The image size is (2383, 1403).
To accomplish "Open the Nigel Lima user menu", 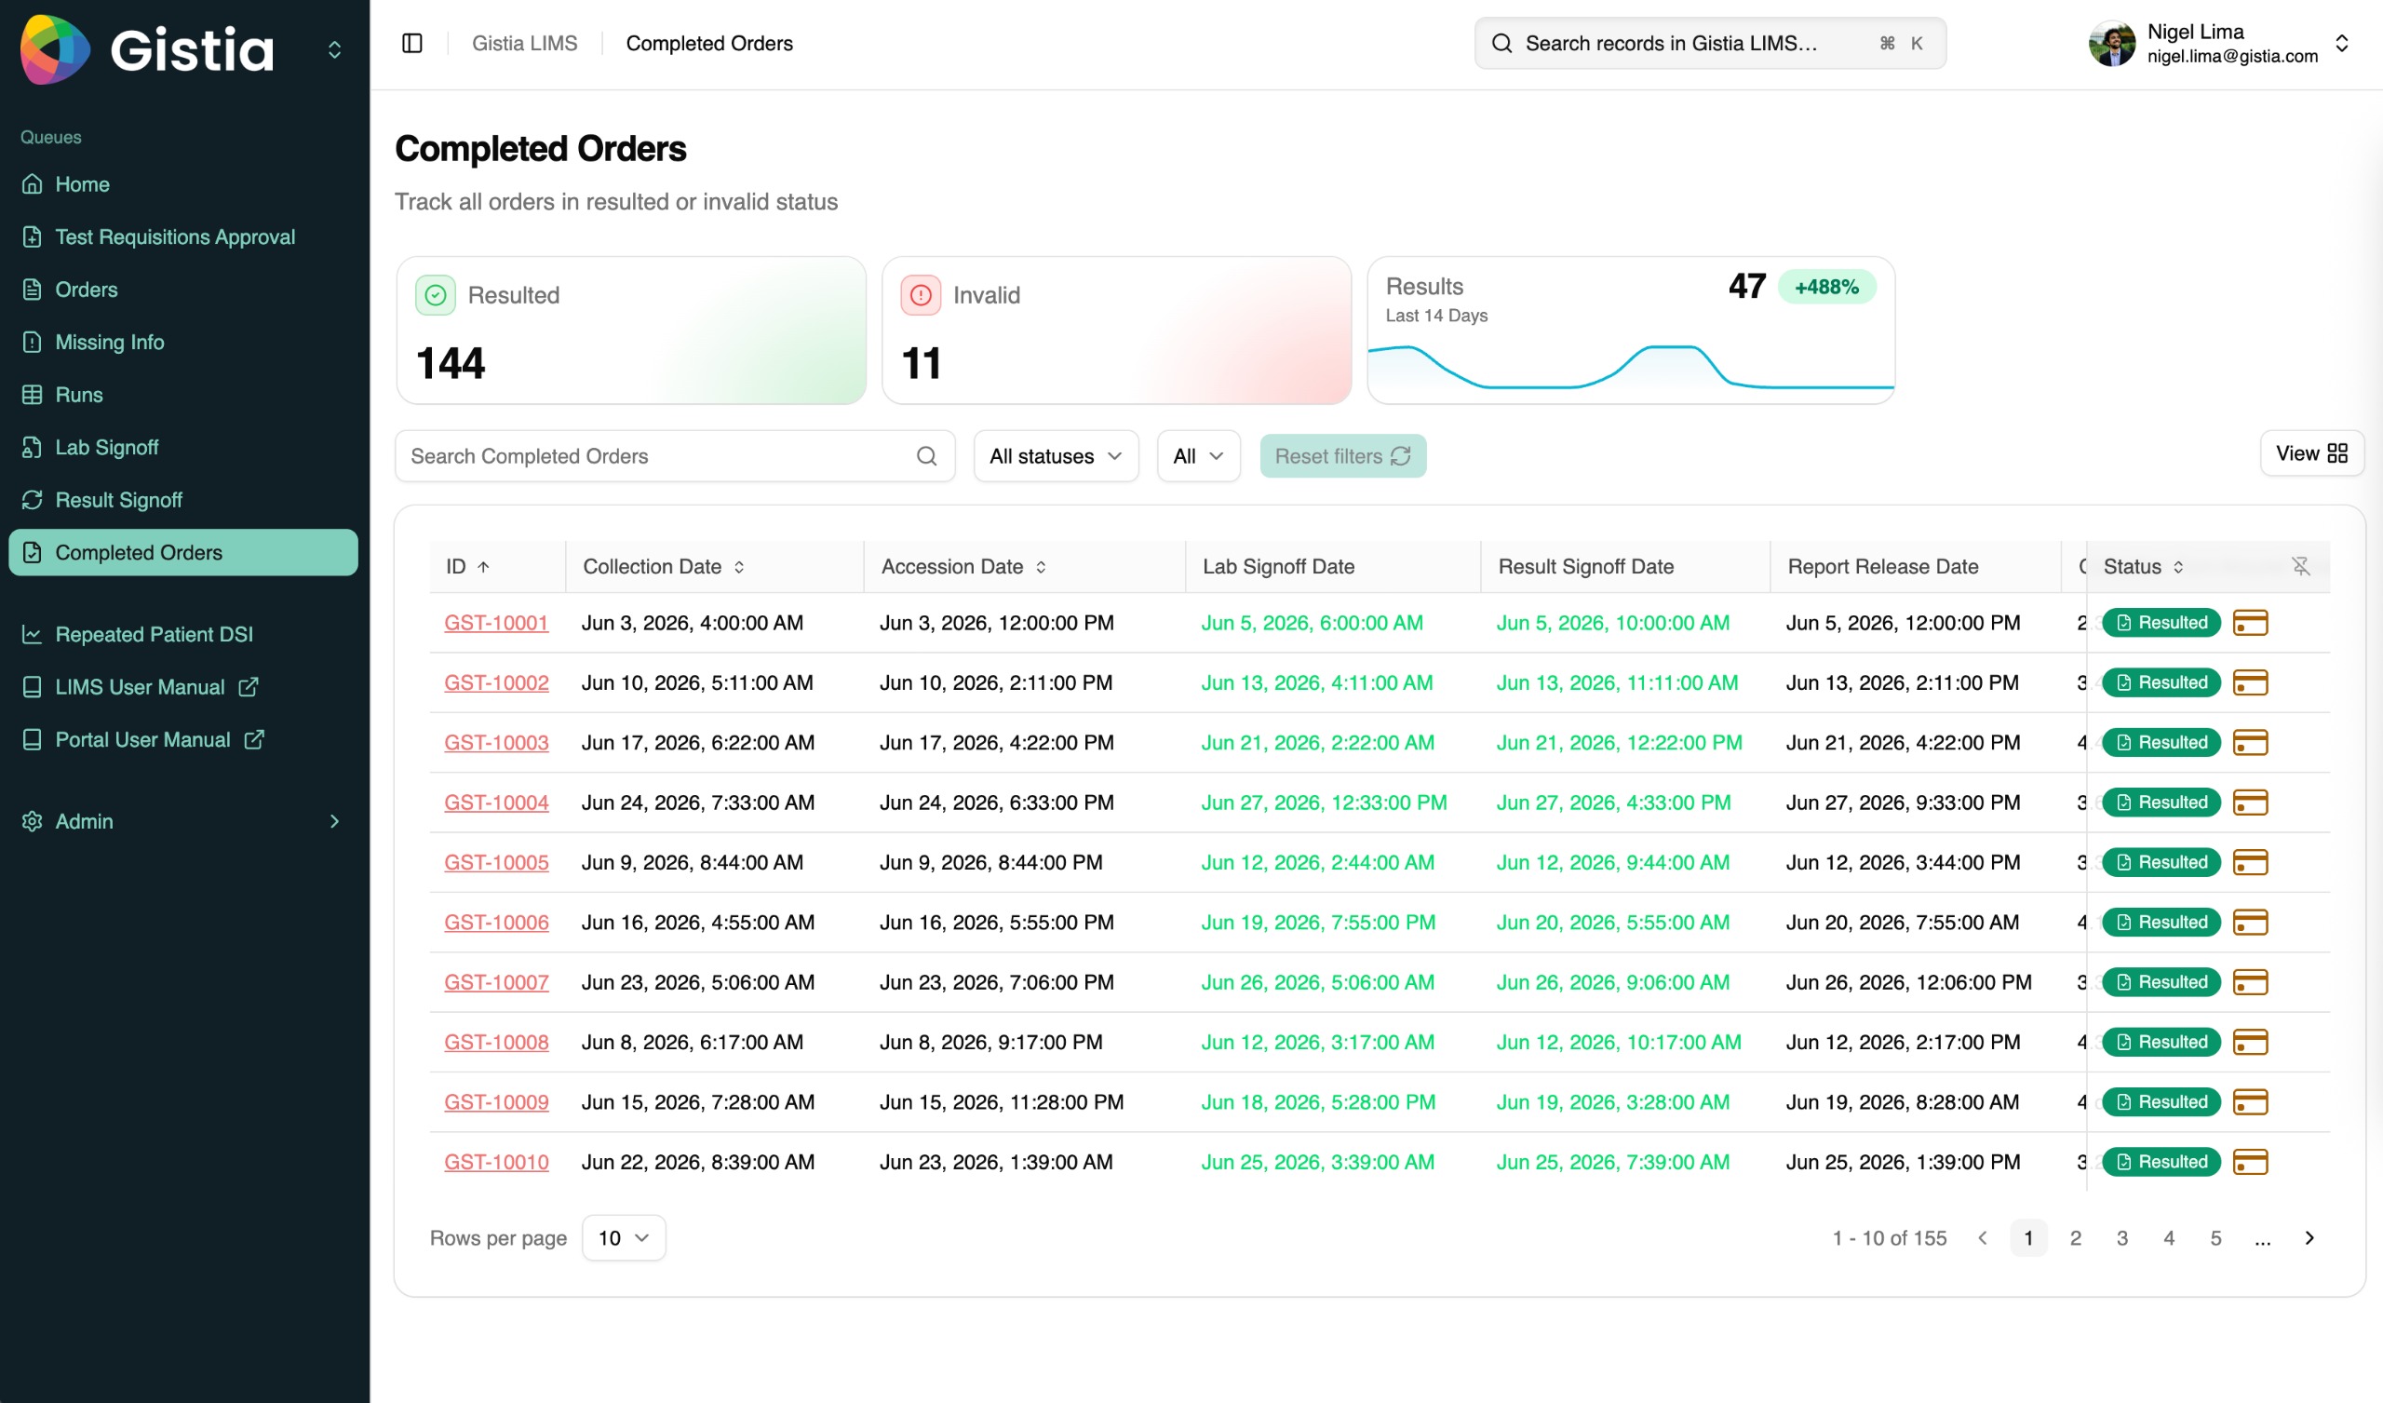I will [x=2218, y=44].
